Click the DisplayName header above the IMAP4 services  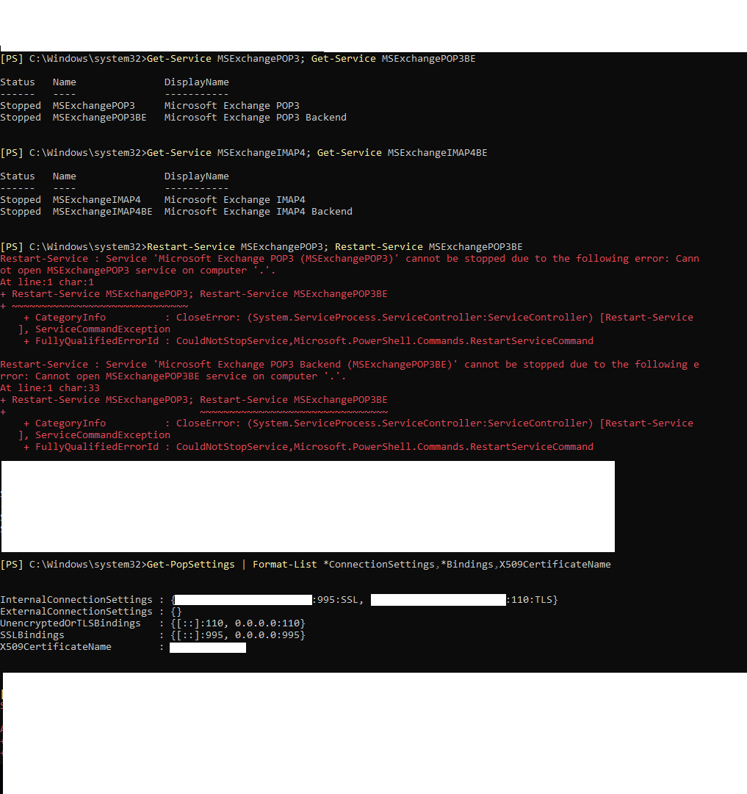pos(196,176)
